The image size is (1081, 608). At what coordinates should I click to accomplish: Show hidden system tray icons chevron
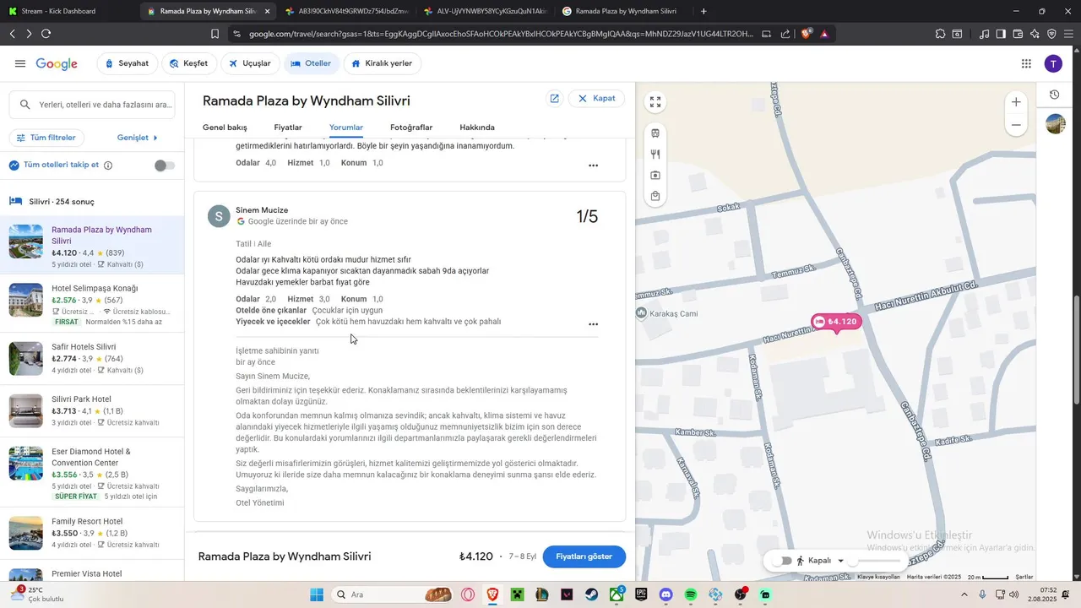(964, 594)
